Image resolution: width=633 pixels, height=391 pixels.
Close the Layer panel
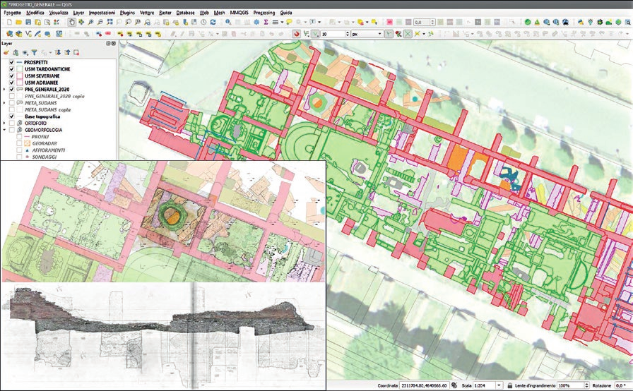pos(113,43)
